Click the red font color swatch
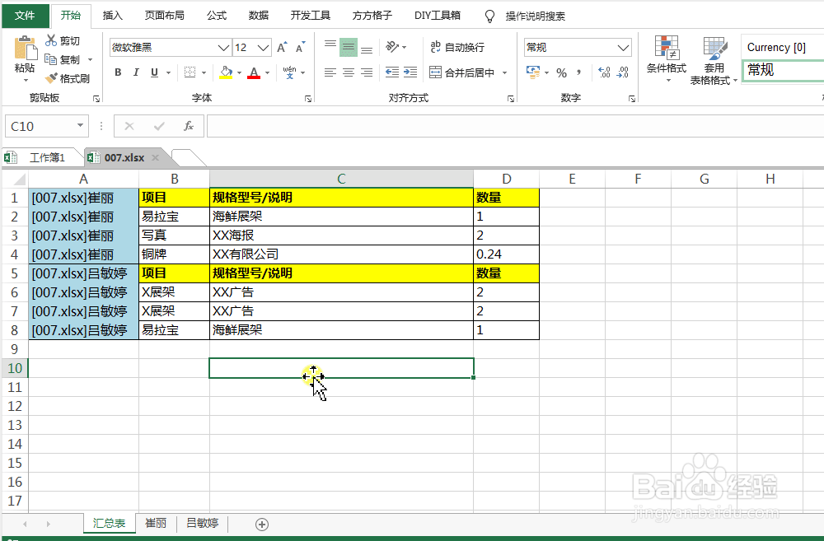 [252, 77]
